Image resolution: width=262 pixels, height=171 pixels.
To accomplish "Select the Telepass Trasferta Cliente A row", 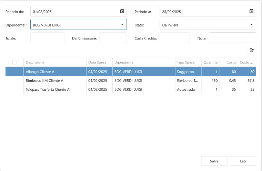I will point(48,90).
